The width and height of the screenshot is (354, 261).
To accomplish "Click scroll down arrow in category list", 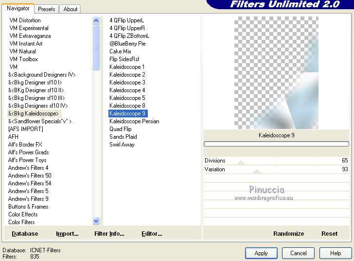I will point(96,221).
